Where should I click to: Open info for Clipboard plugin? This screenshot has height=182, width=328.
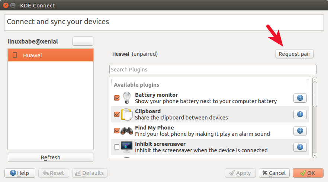pos(300,114)
